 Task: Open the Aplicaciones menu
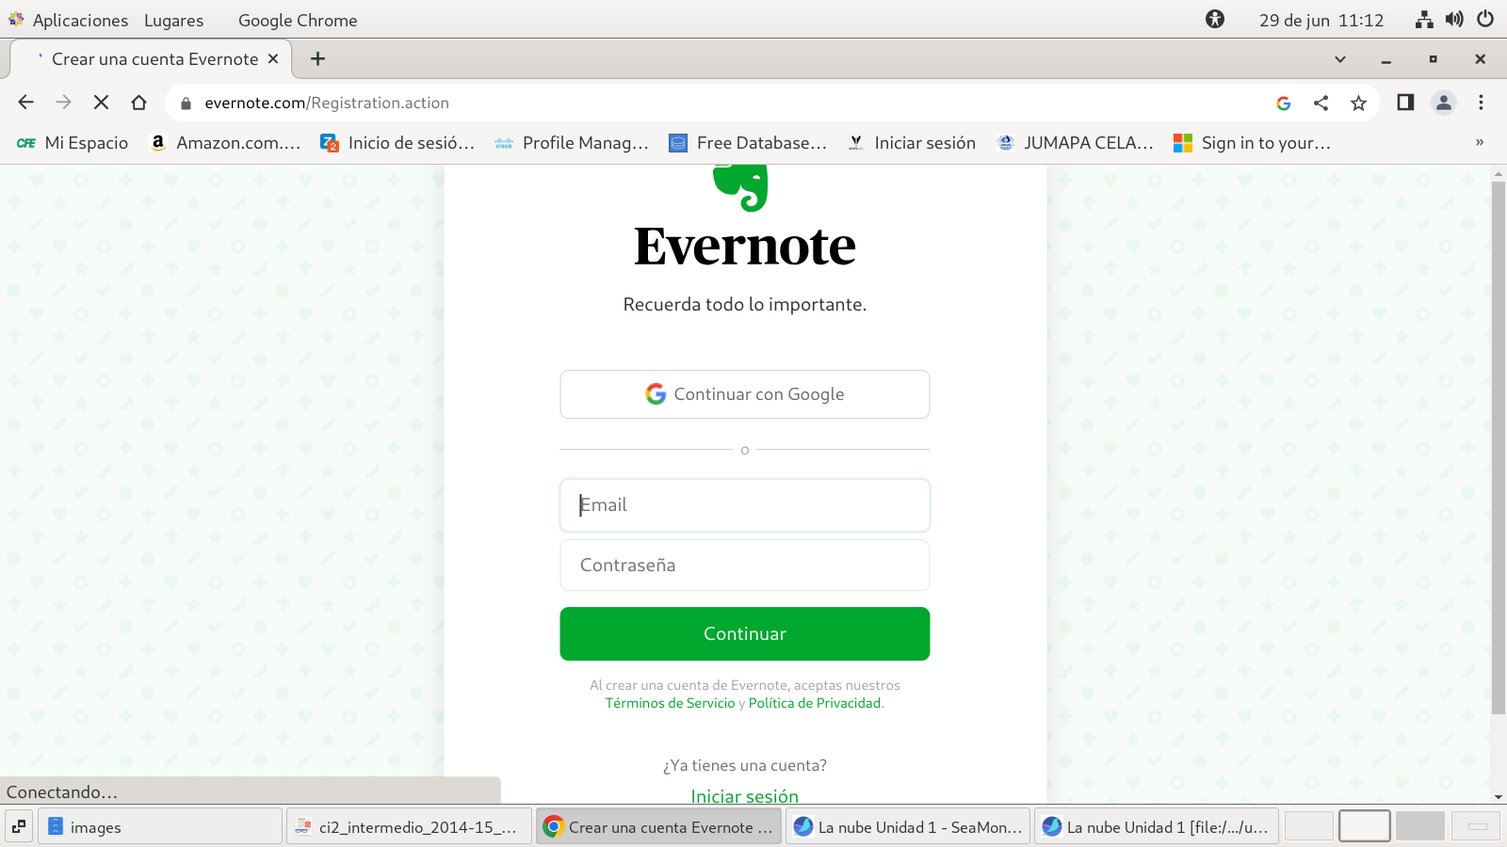coord(79,20)
